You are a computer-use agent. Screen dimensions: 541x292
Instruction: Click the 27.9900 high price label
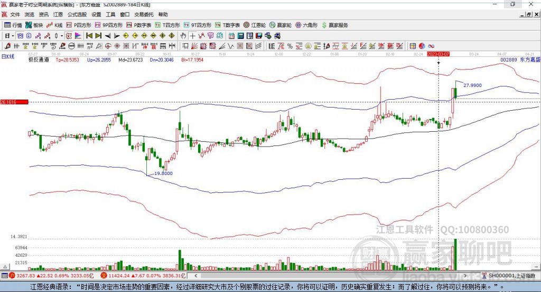point(472,85)
